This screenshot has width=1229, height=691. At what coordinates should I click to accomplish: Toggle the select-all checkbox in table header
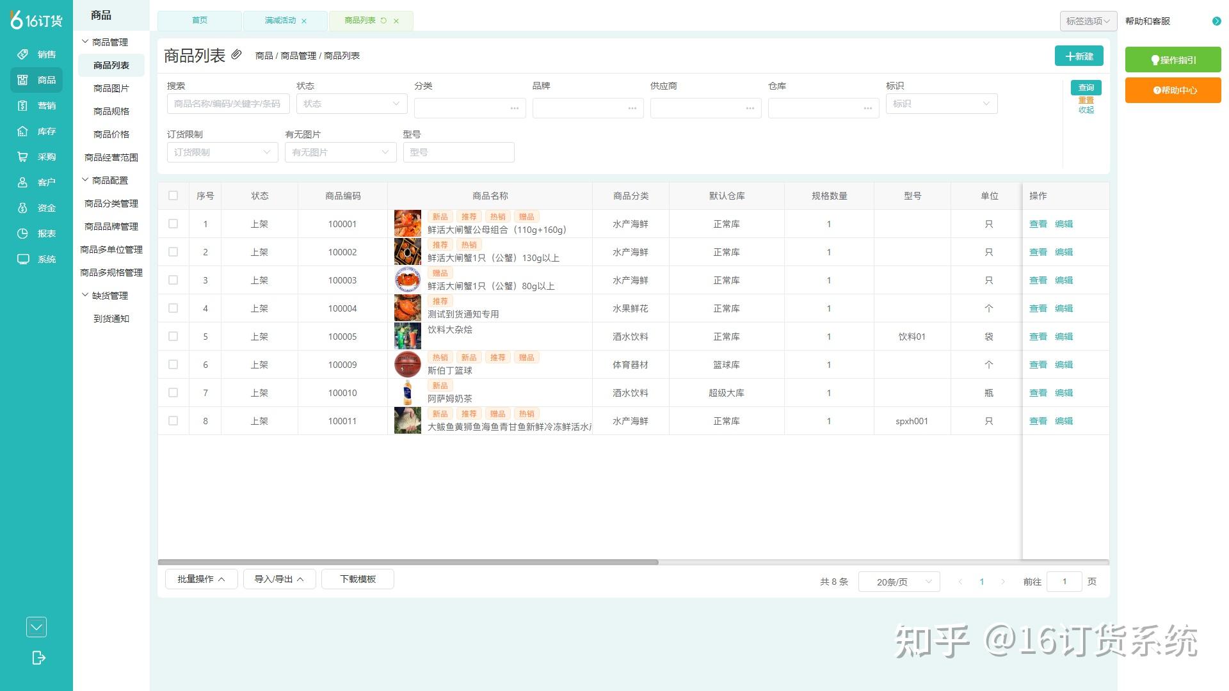tap(173, 196)
